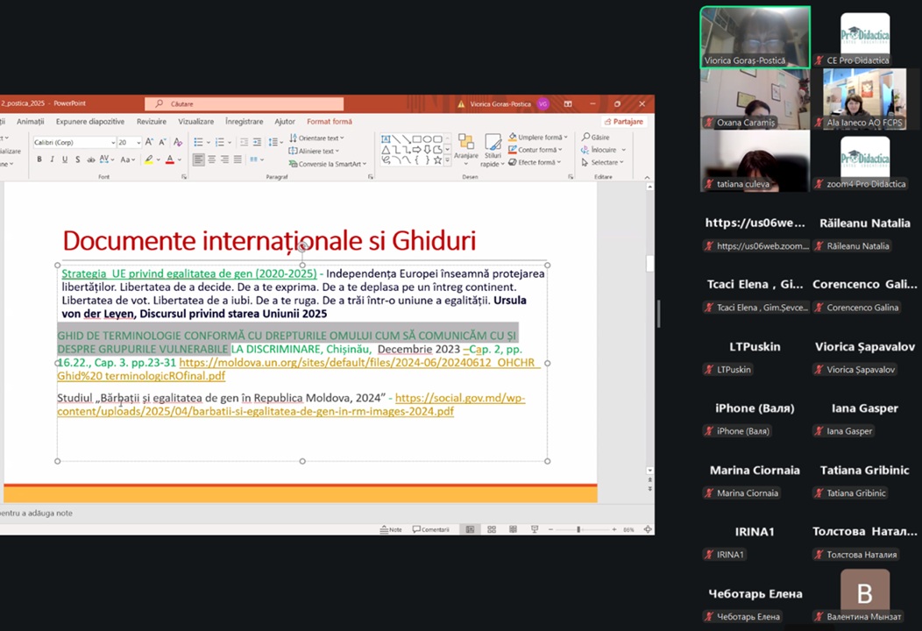Toggle underline formatting on text

click(x=65, y=160)
